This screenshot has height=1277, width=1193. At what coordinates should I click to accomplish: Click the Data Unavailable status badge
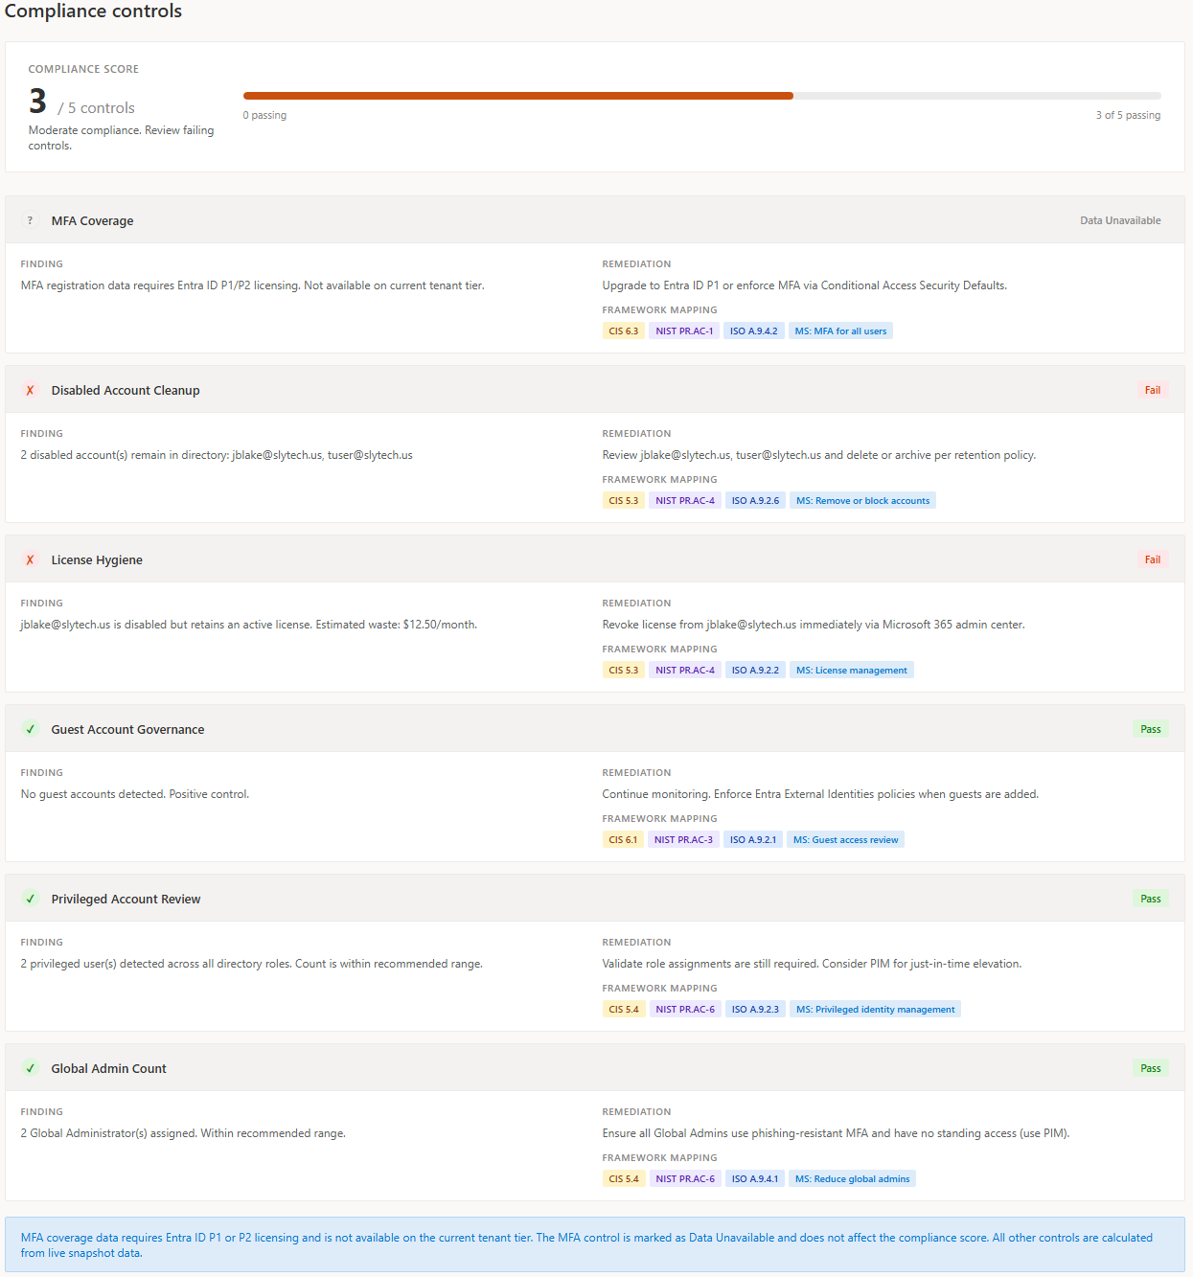[x=1120, y=220]
